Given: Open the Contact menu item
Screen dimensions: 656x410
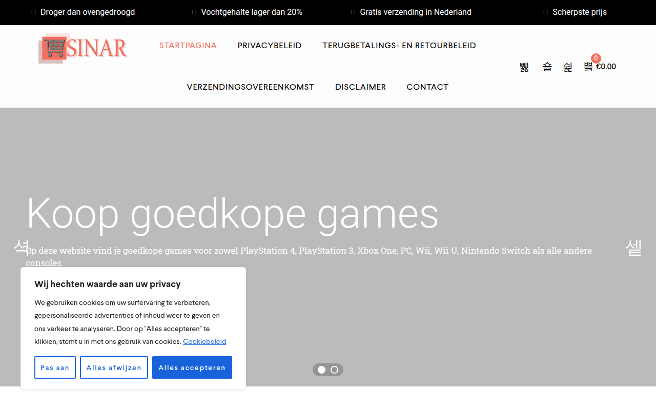Looking at the screenshot, I should pos(427,87).
